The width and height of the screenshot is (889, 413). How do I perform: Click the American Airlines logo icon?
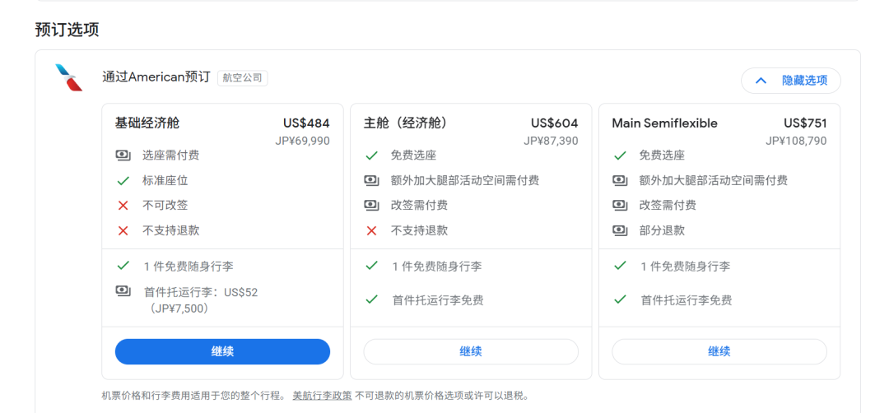68,77
